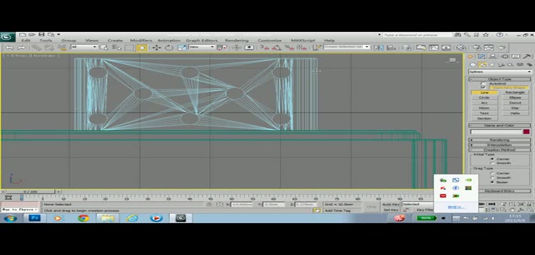The image size is (535, 255).
Task: Click the keyword search input field
Action: 417,35
